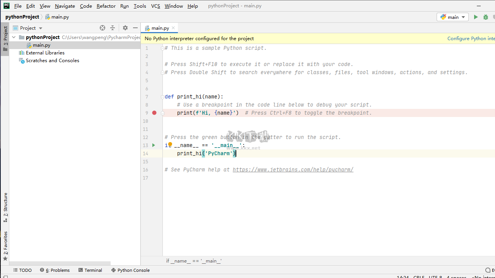The height and width of the screenshot is (278, 495).
Task: Collapse the pythonProject tree node
Action: (14, 37)
